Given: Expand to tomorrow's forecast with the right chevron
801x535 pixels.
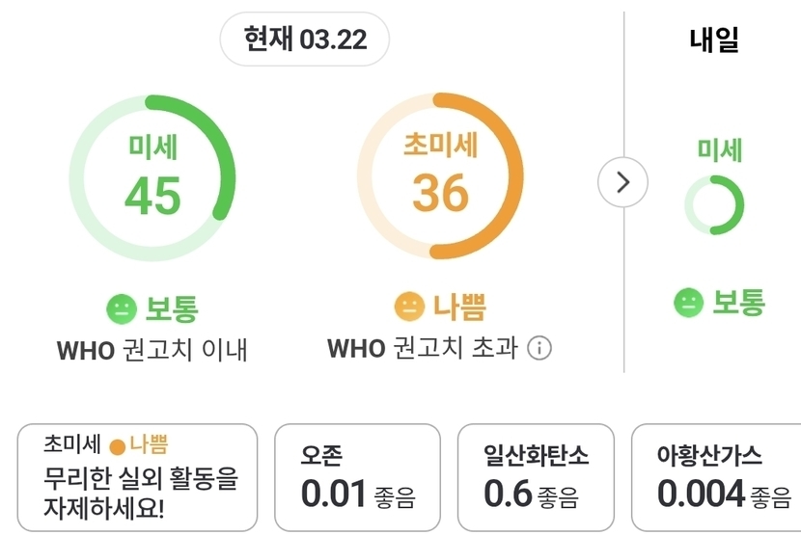Looking at the screenshot, I should point(622,181).
